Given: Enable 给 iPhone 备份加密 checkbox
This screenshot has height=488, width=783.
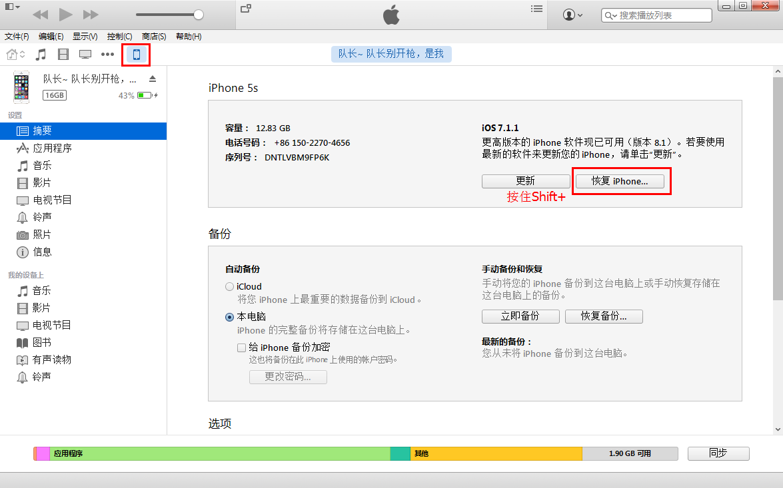Looking at the screenshot, I should click(242, 348).
